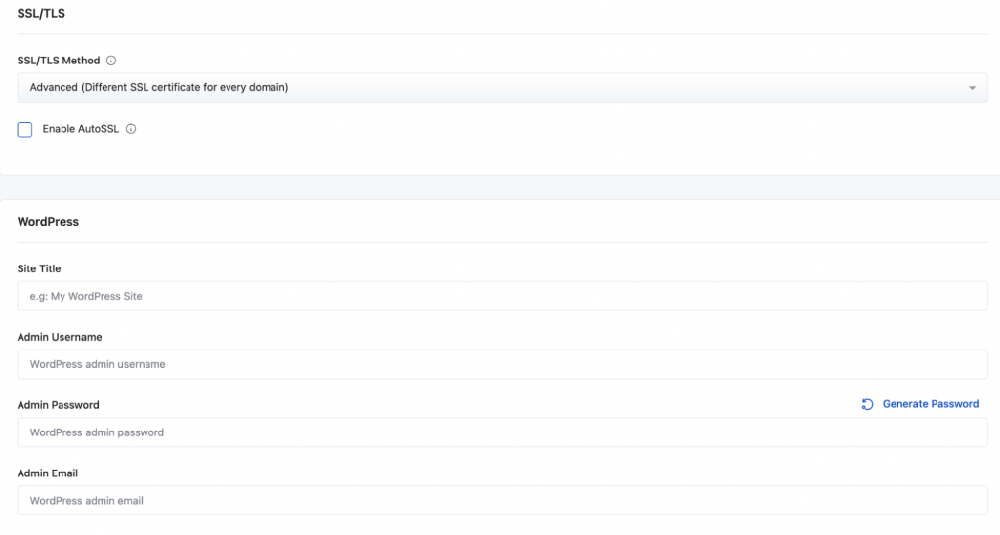Click the SSL/TLS Method dropdown arrow
This screenshot has width=1000, height=535.
click(972, 88)
